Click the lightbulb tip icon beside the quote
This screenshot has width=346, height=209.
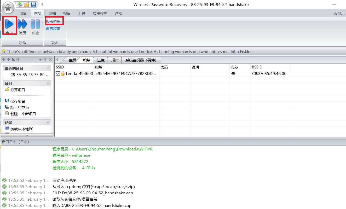(x=4, y=51)
